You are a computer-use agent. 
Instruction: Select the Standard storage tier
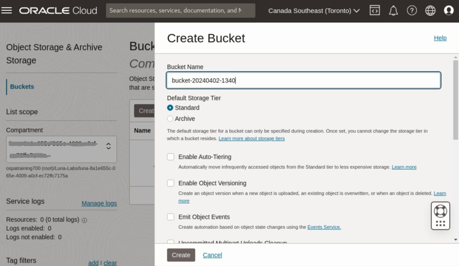[170, 108]
